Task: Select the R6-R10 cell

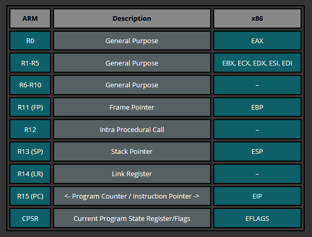Action: point(30,85)
